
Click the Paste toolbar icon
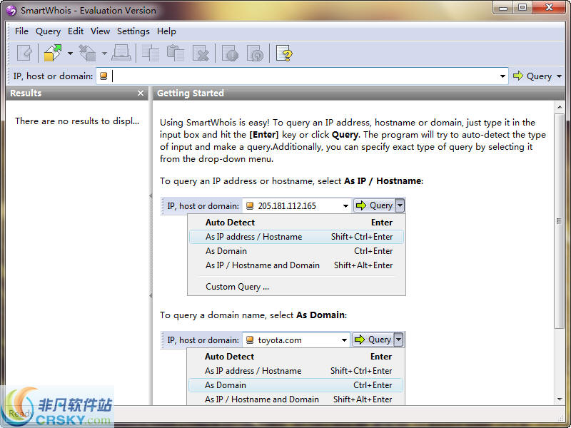pos(176,53)
